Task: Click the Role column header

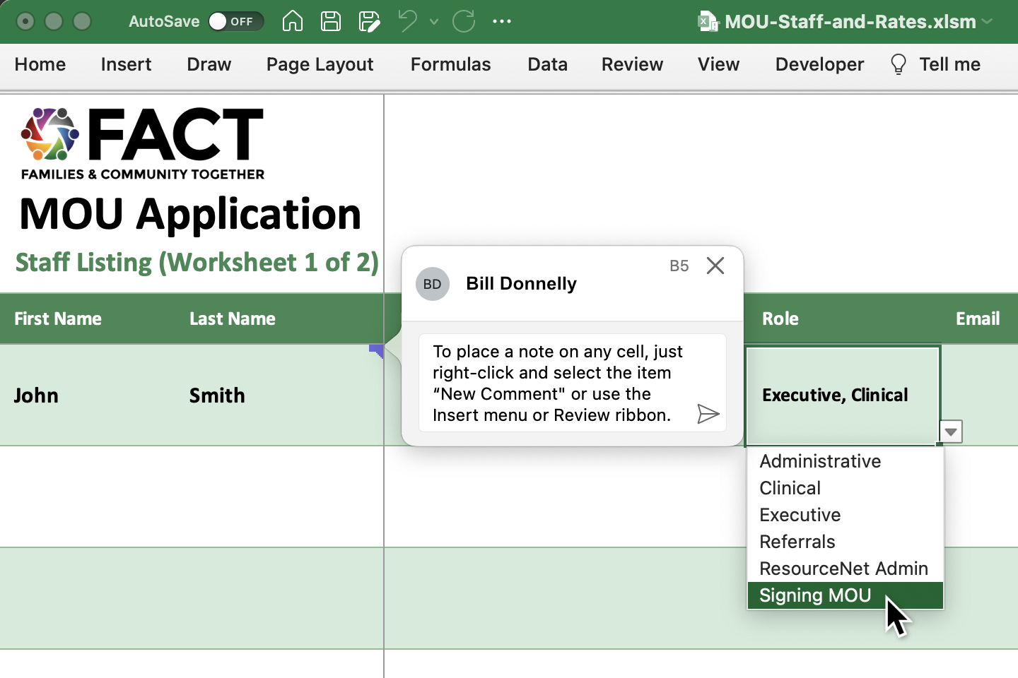Action: (x=780, y=319)
